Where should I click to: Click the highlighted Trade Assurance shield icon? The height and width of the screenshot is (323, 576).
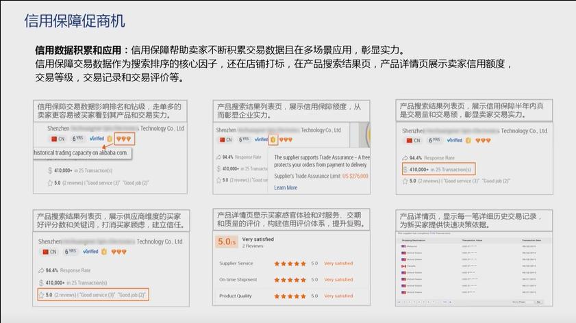point(273,140)
